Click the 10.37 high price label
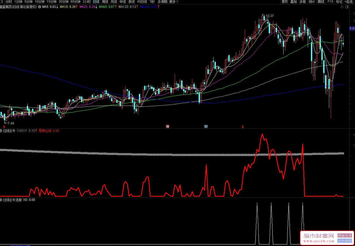The image size is (355, 246). [x=270, y=16]
